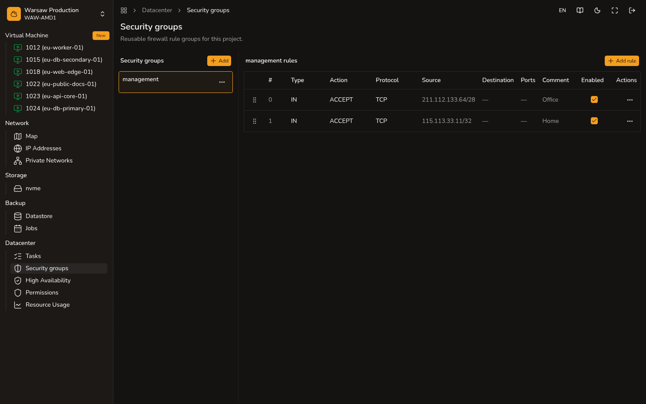Click the Virtual Machine section heading
The height and width of the screenshot is (404, 646).
click(x=27, y=36)
